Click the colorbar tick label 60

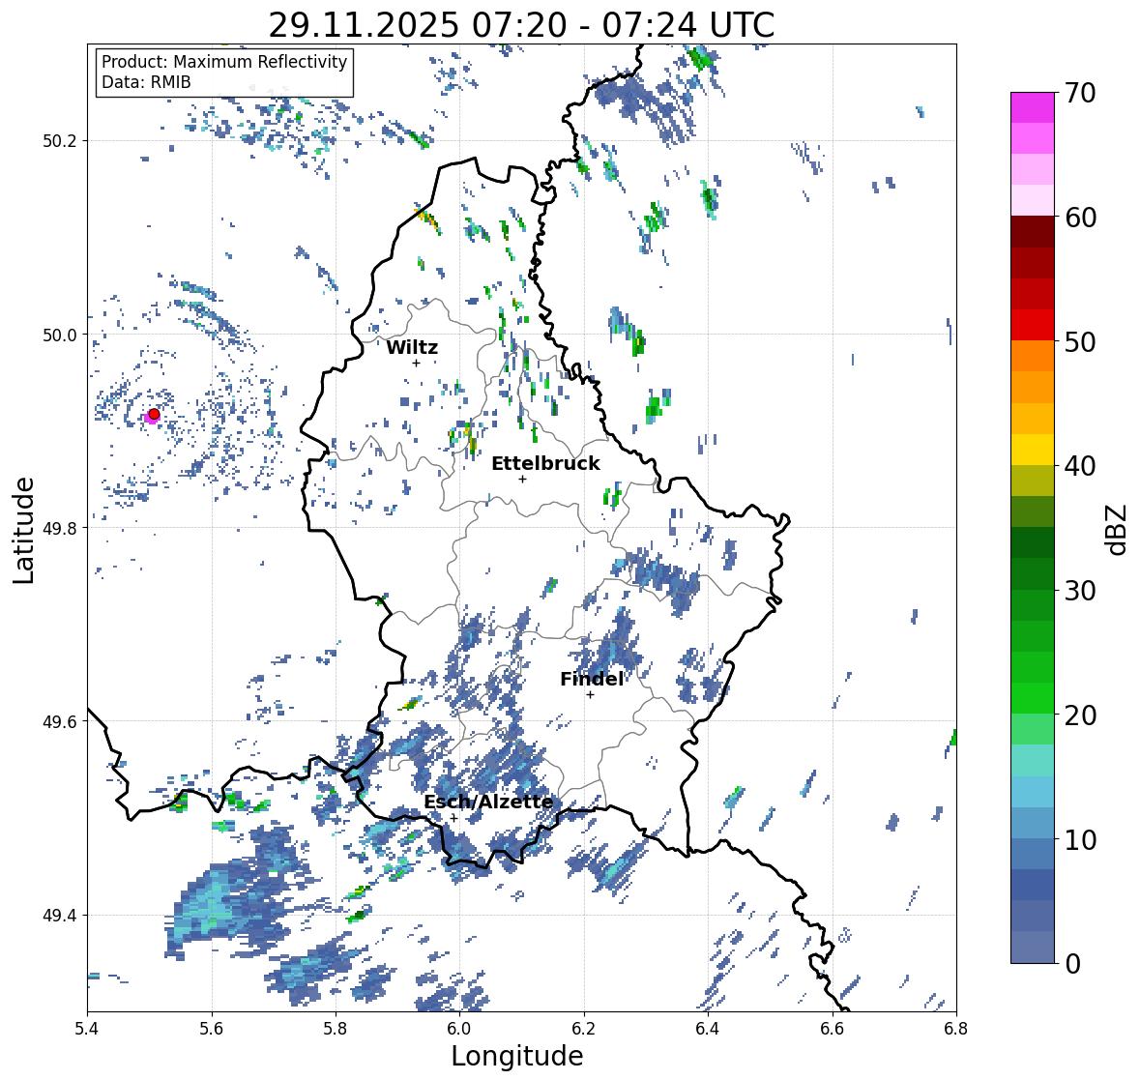[1080, 218]
